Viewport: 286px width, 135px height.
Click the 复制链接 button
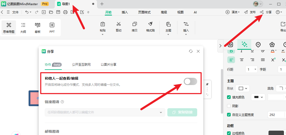182,112
